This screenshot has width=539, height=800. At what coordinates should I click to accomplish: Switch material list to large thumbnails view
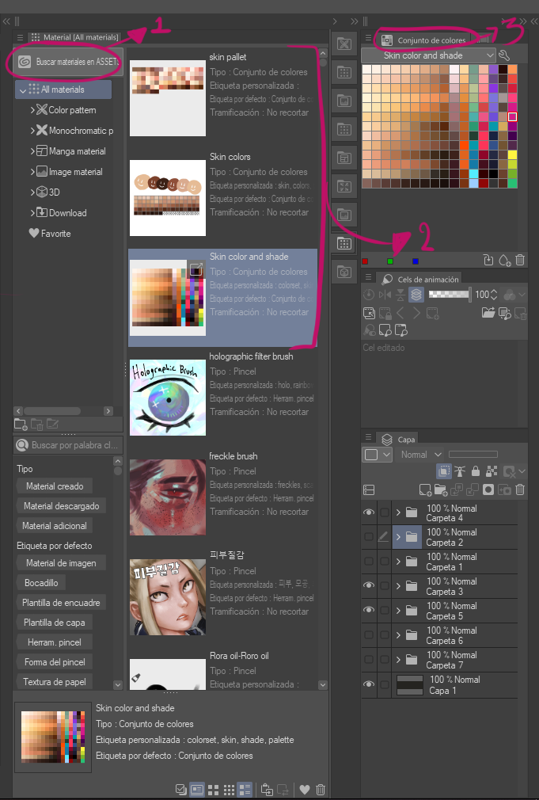pos(213,789)
